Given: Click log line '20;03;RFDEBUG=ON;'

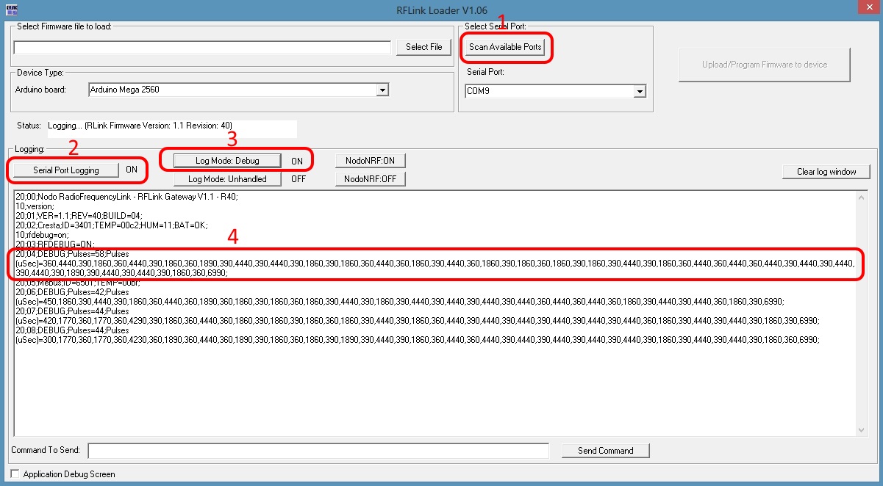Looking at the screenshot, I should pos(54,244).
